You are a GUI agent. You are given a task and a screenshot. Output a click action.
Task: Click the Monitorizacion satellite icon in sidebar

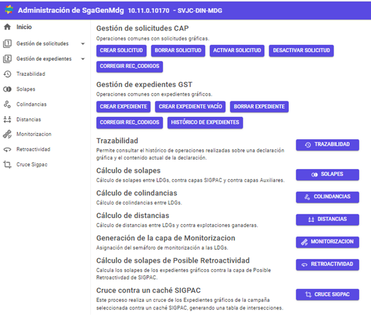pos(7,134)
